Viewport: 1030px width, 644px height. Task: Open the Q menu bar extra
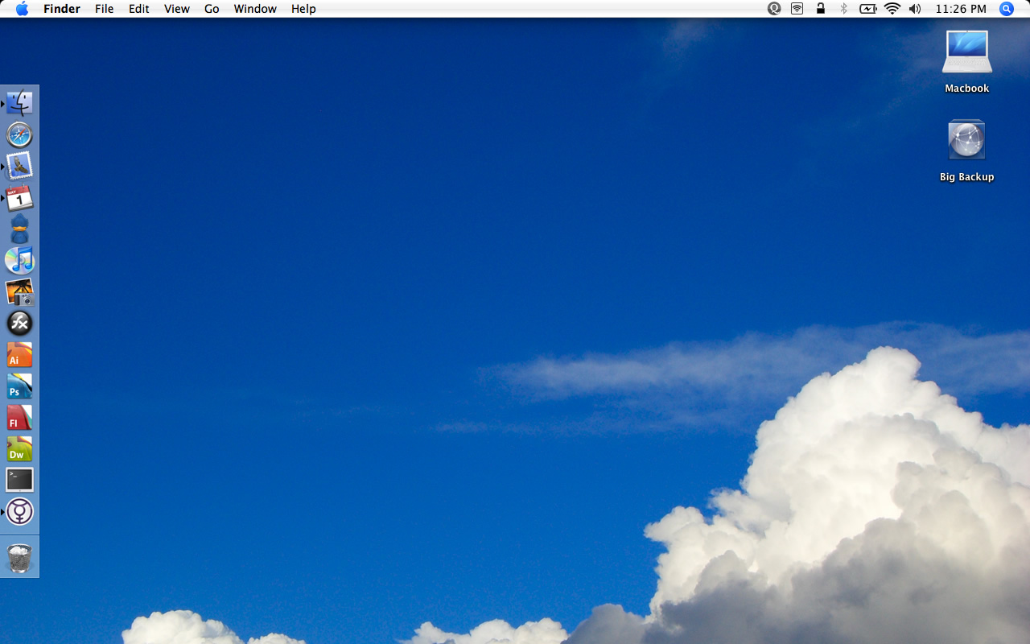click(x=774, y=9)
